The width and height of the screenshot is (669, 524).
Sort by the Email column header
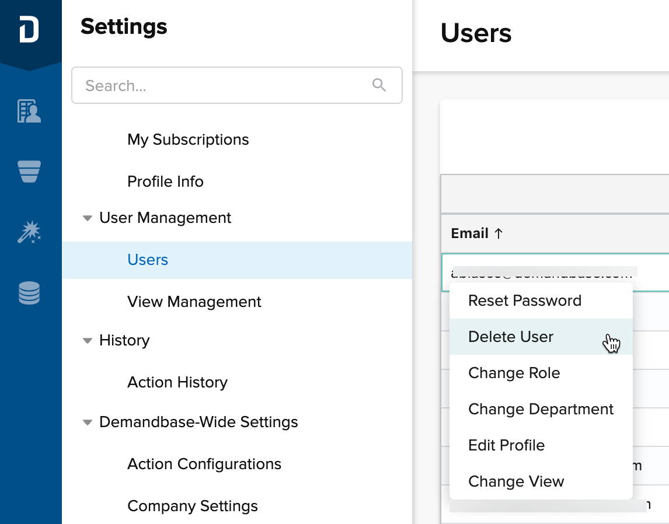click(x=470, y=233)
